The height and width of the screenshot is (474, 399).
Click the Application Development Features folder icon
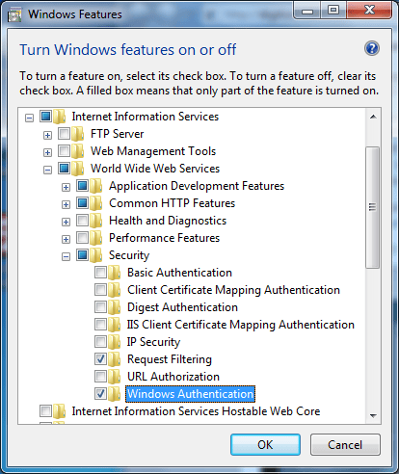click(96, 186)
